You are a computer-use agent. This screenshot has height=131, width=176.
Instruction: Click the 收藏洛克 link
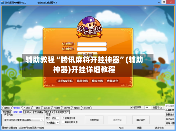click(x=113, y=81)
